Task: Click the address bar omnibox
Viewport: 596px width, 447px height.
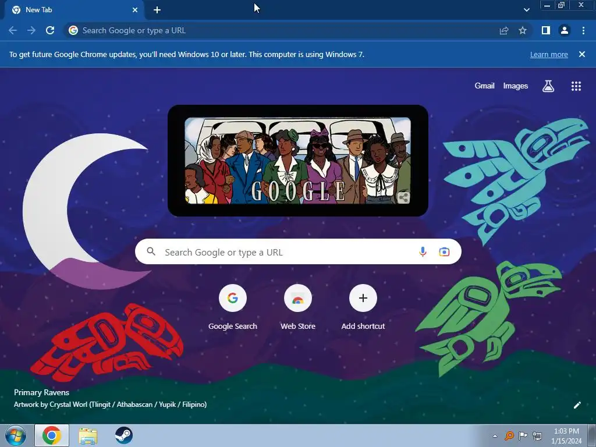Action: [x=297, y=30]
